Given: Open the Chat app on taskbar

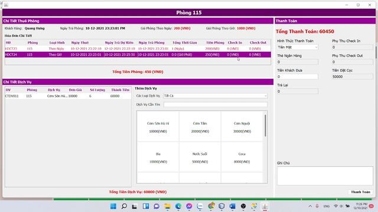Looking at the screenshot, I should coord(157,206).
